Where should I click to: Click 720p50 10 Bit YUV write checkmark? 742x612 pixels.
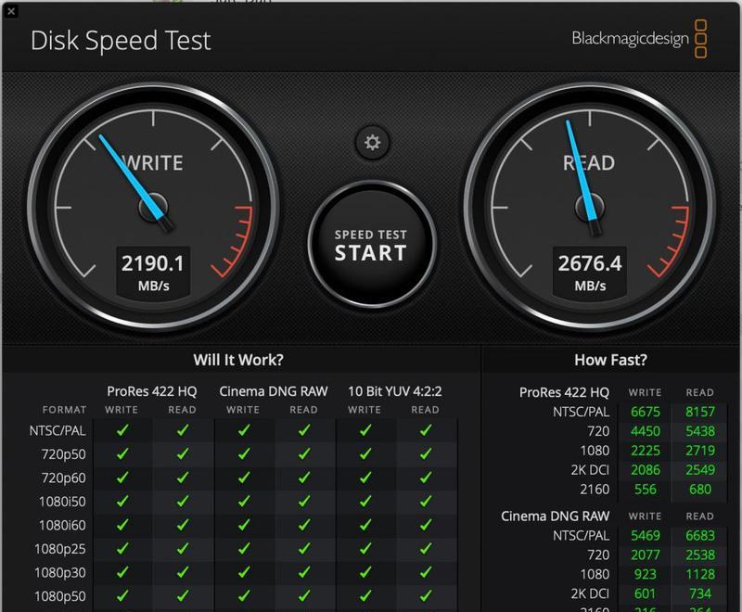click(x=365, y=454)
